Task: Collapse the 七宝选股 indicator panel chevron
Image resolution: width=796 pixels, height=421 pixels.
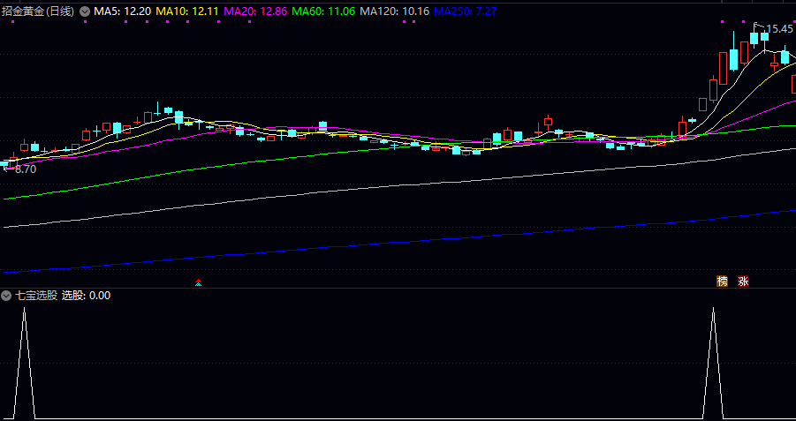Action: pyautogui.click(x=6, y=295)
